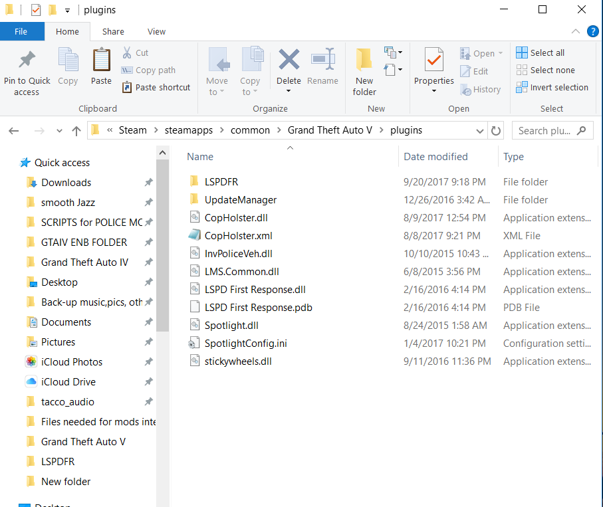Click the title bar Properties checkmark icon
This screenshot has height=507, width=603.
tap(36, 10)
